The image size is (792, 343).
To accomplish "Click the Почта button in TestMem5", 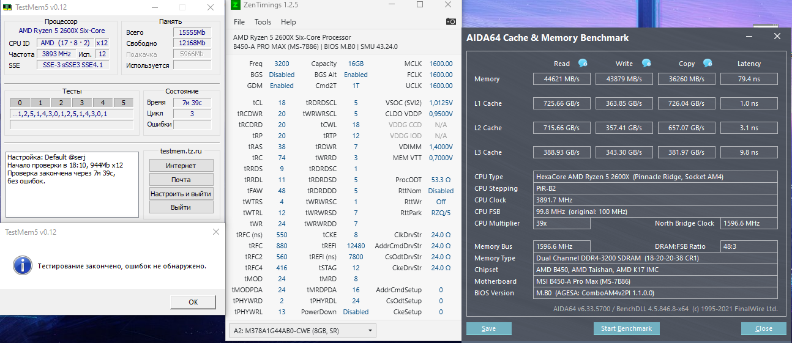I will coord(181,180).
